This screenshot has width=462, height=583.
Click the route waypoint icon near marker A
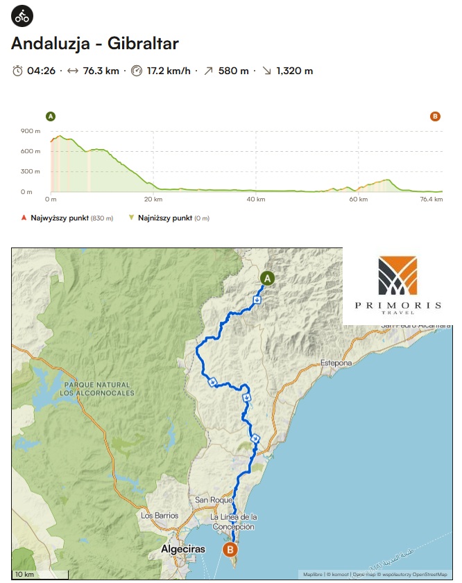257,299
